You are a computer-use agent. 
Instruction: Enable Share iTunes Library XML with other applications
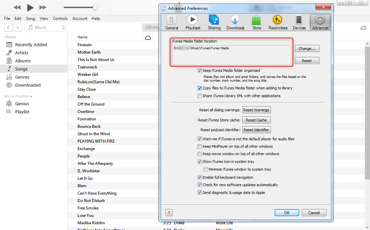coord(199,96)
